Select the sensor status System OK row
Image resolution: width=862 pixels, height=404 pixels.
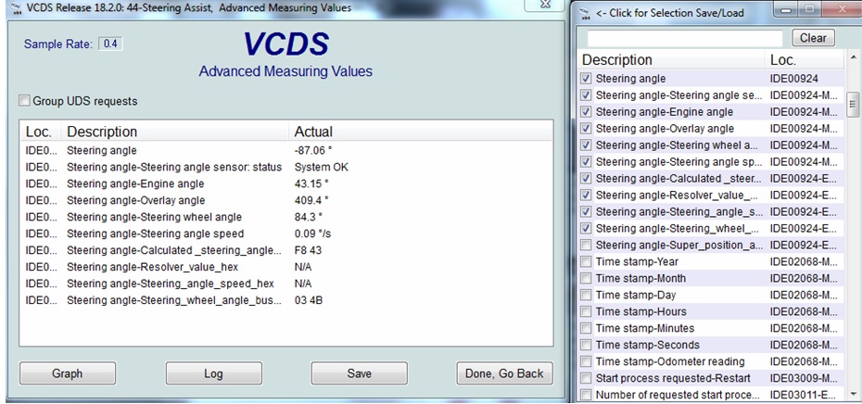click(285, 167)
